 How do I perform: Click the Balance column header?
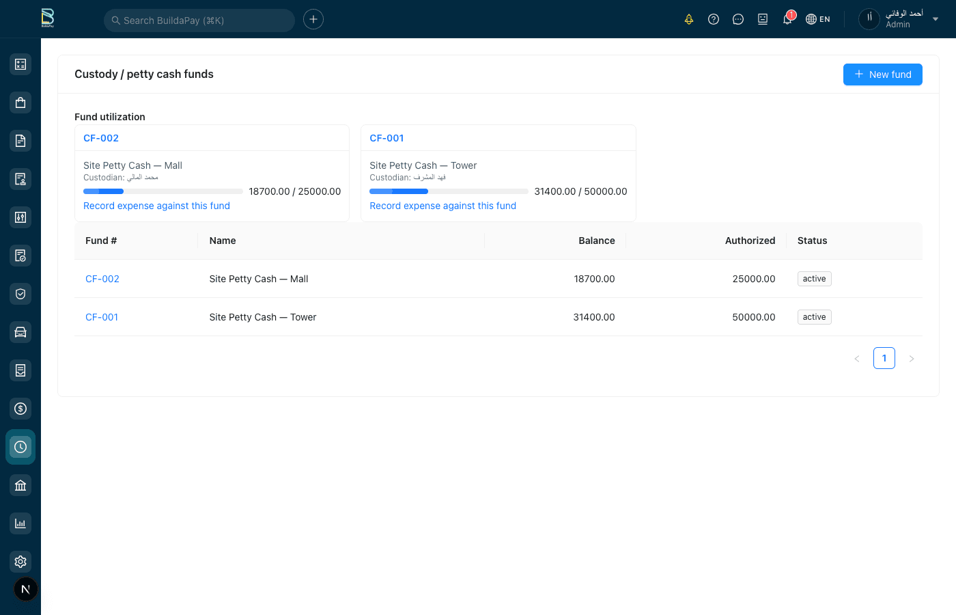[596, 241]
